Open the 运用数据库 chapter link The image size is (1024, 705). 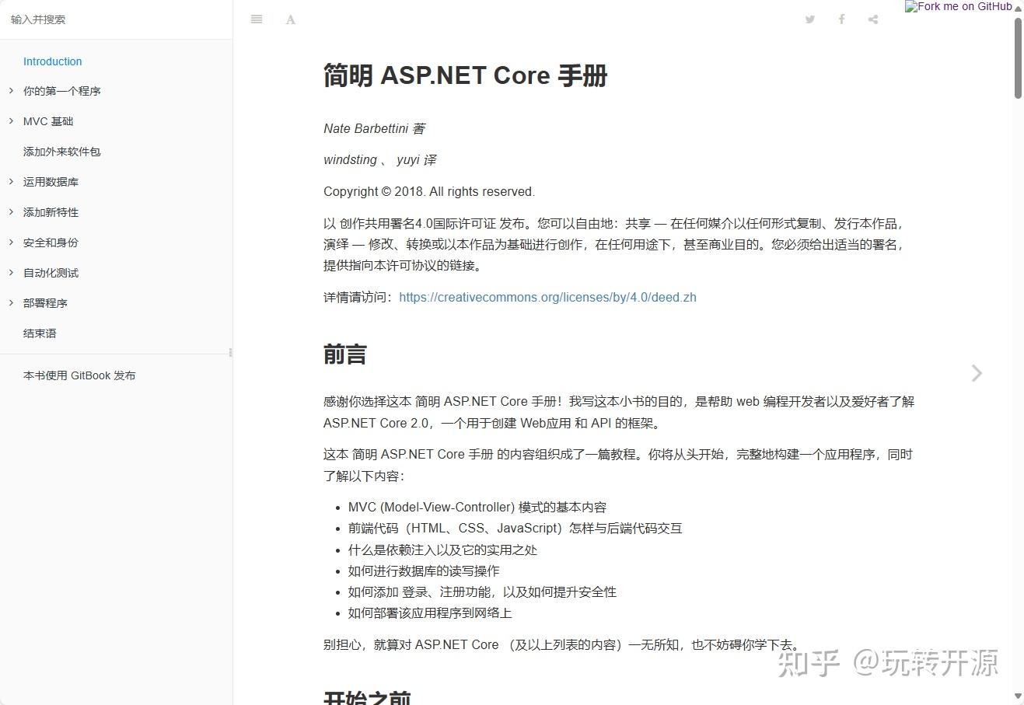coord(51,182)
